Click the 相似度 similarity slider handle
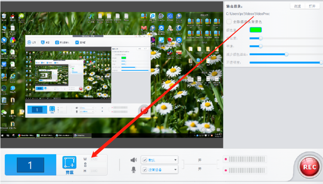 [x=260, y=38]
